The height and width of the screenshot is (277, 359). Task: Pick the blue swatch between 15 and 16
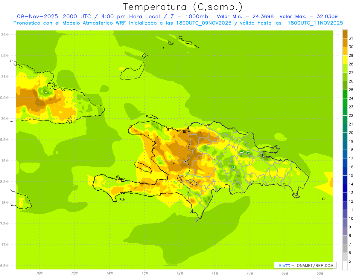coord(345,171)
